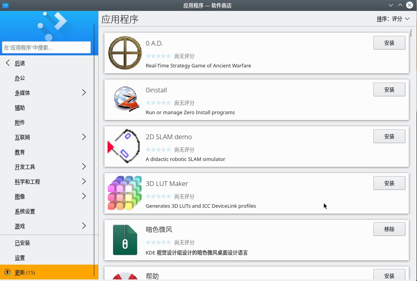Click the 科学和工程 category label

pos(27,182)
